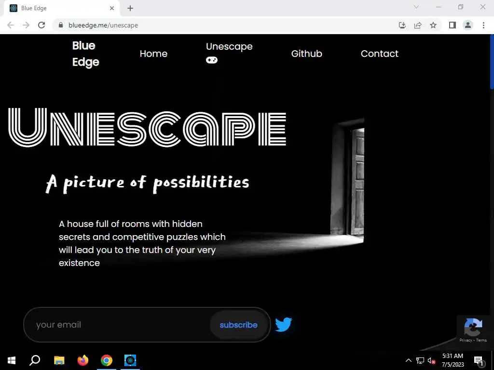
Task: Open the Chrome three-dot menu
Action: 483,25
